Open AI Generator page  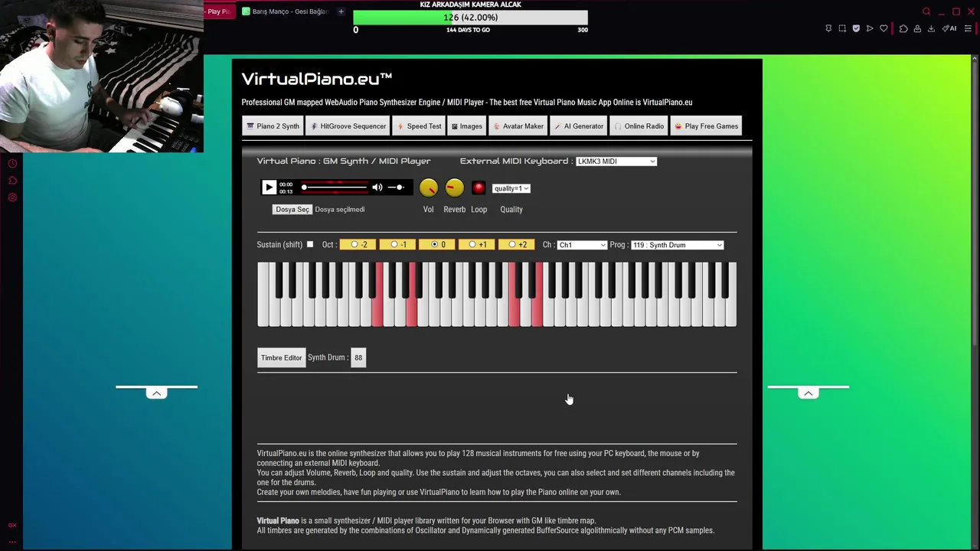tap(579, 126)
